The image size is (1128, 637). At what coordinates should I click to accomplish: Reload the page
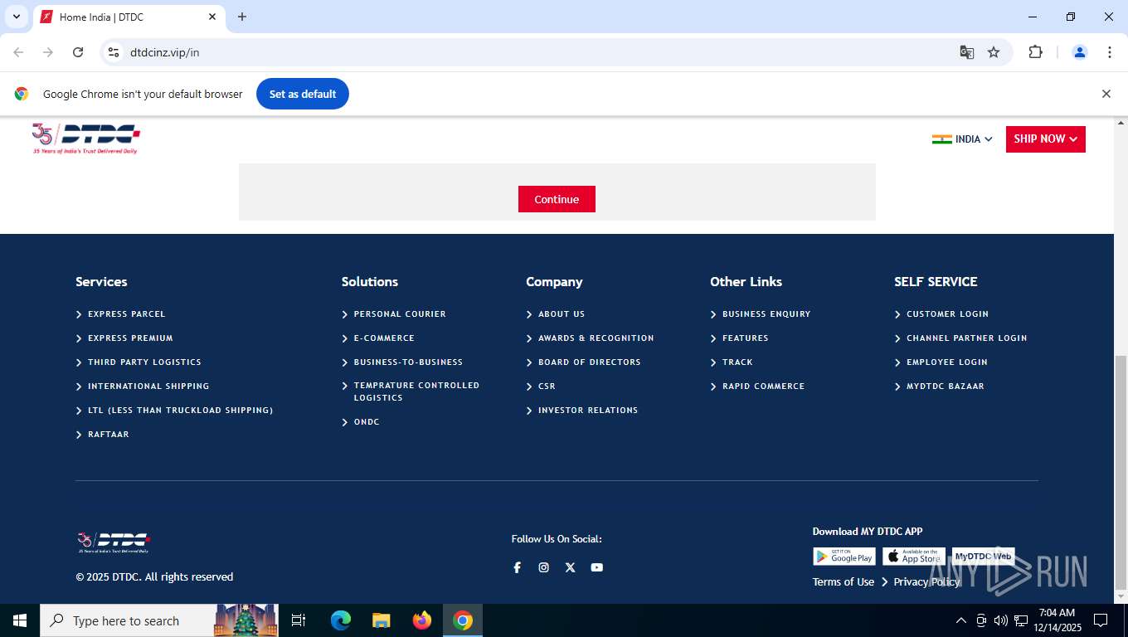tap(78, 52)
